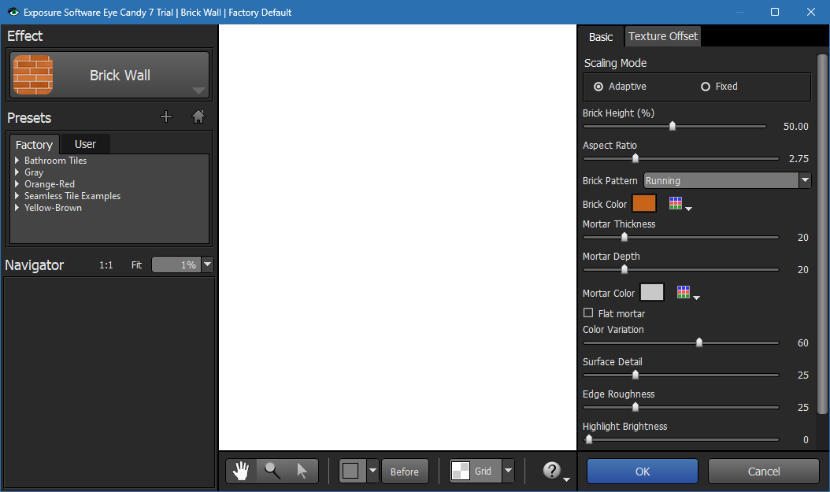Open Mortar Color palette dropdown arrow
830x492 pixels.
697,298
